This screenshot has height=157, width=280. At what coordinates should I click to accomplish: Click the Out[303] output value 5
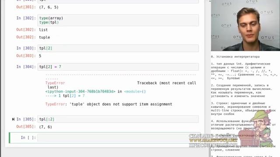40,56
